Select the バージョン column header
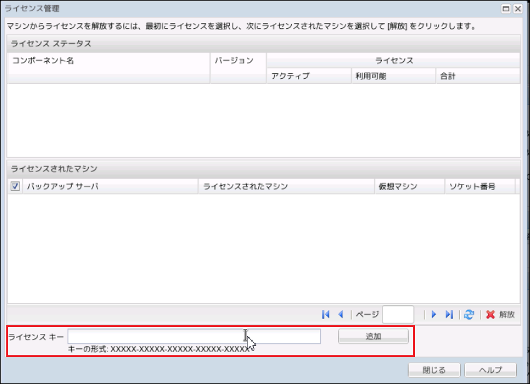 237,61
